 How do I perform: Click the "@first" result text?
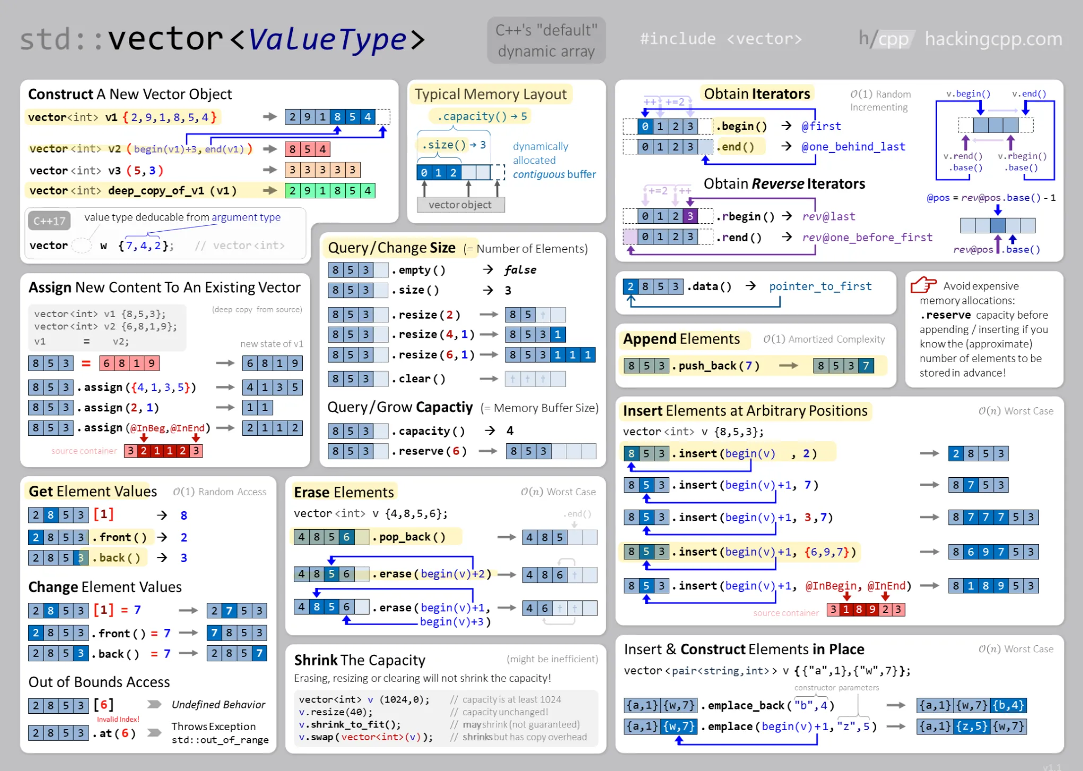coord(820,126)
